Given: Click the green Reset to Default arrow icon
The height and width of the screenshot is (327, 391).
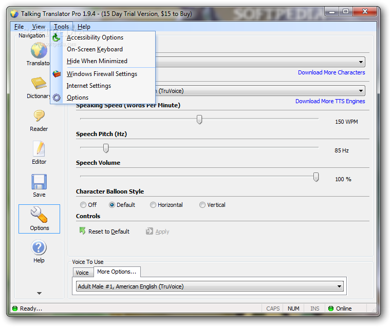Looking at the screenshot, I should [82, 231].
